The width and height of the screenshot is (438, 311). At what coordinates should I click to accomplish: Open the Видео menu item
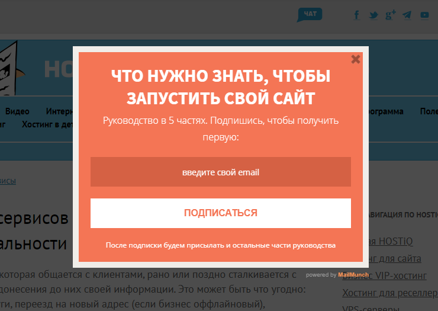(x=17, y=111)
